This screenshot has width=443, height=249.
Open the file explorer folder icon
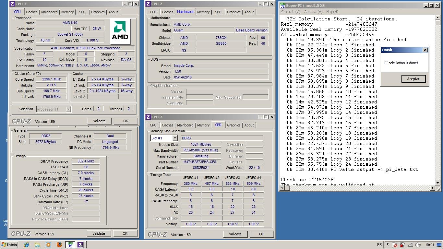click(37, 245)
